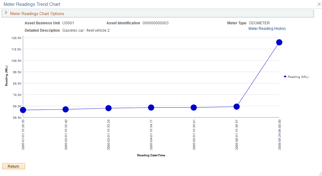Screen dimensions: 322x176
Task: Select the 2005-05-01 data point on chart
Action: pyautogui.click(x=194, y=107)
